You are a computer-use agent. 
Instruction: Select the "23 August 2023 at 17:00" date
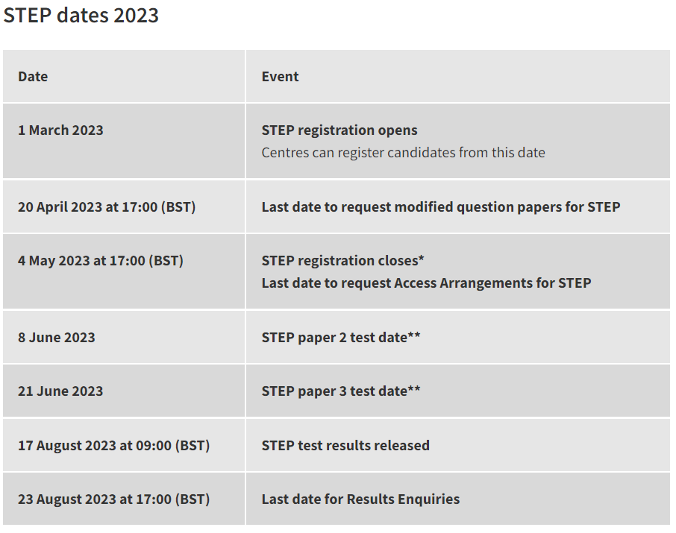click(x=113, y=499)
